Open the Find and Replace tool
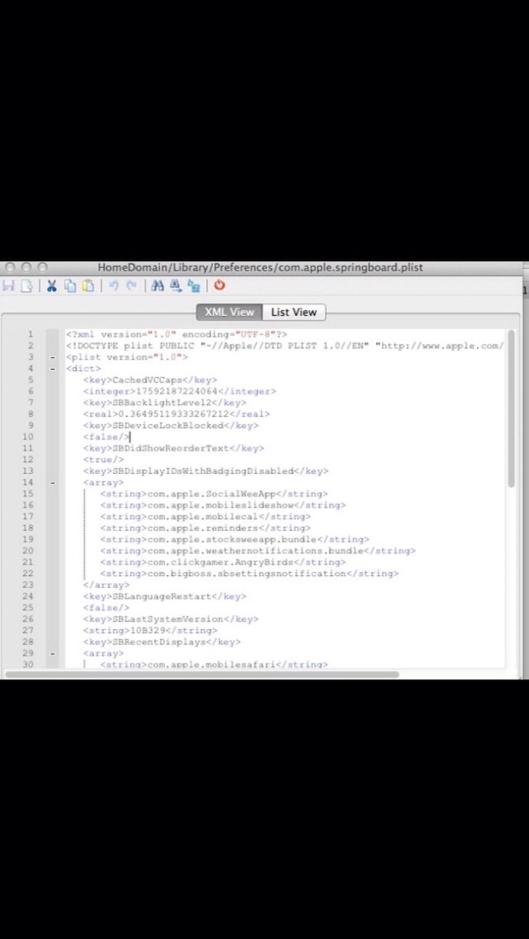 coord(194,285)
